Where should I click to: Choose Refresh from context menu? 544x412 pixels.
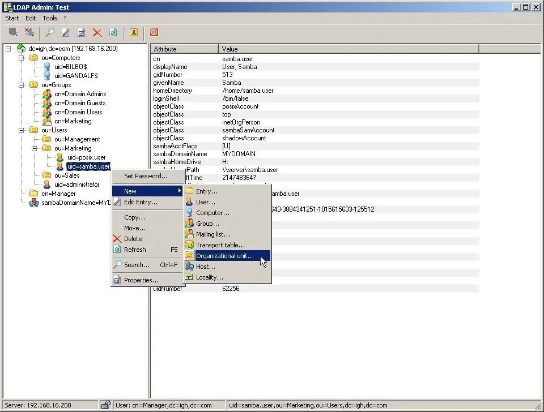(147, 250)
